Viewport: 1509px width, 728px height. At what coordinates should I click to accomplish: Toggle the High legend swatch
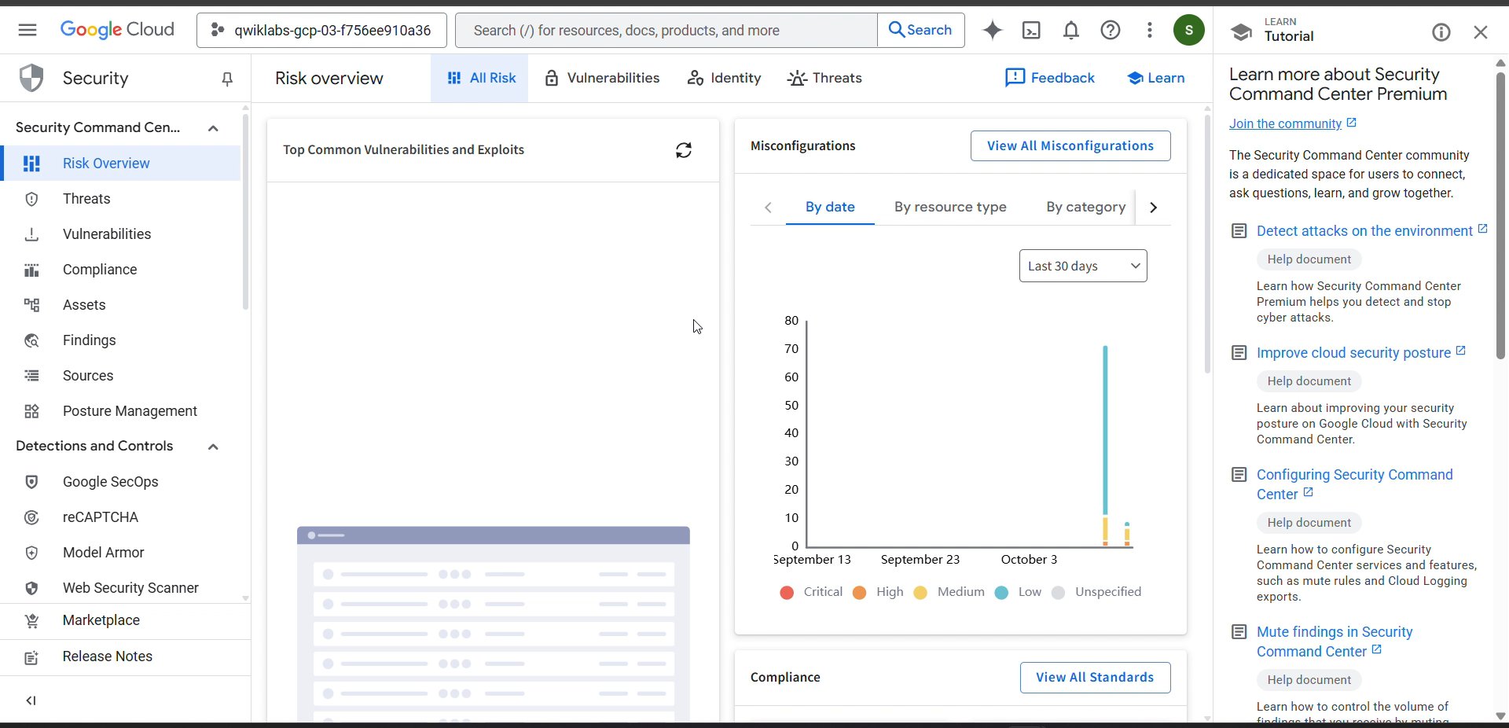click(x=860, y=593)
